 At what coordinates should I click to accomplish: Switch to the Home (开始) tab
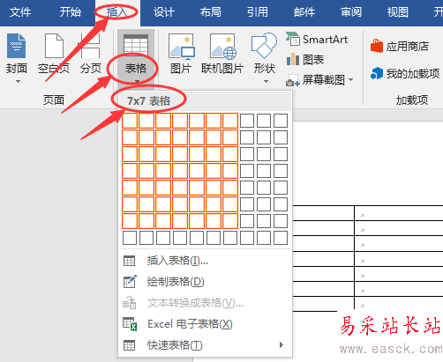click(70, 12)
